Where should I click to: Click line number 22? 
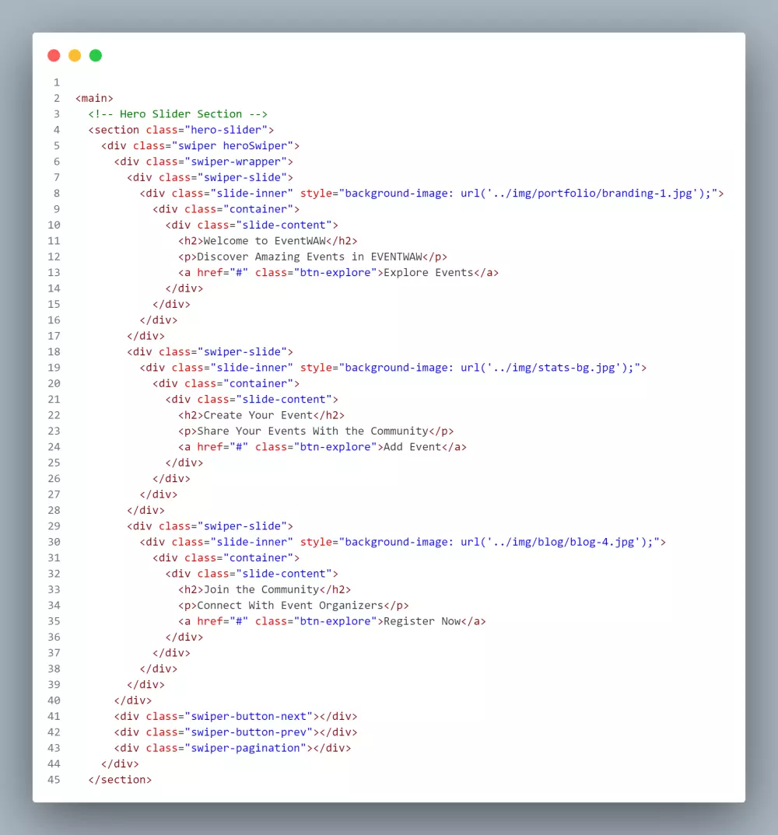[54, 415]
